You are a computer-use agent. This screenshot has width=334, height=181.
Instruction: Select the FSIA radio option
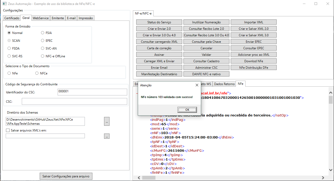tap(43, 33)
